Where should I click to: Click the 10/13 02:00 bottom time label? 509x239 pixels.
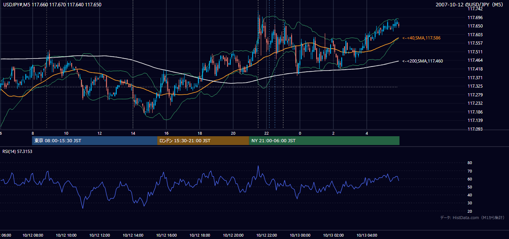pos(333,235)
